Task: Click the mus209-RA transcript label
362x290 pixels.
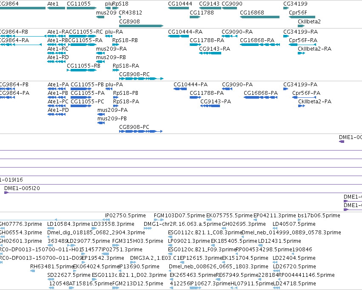Action: pos(111,48)
